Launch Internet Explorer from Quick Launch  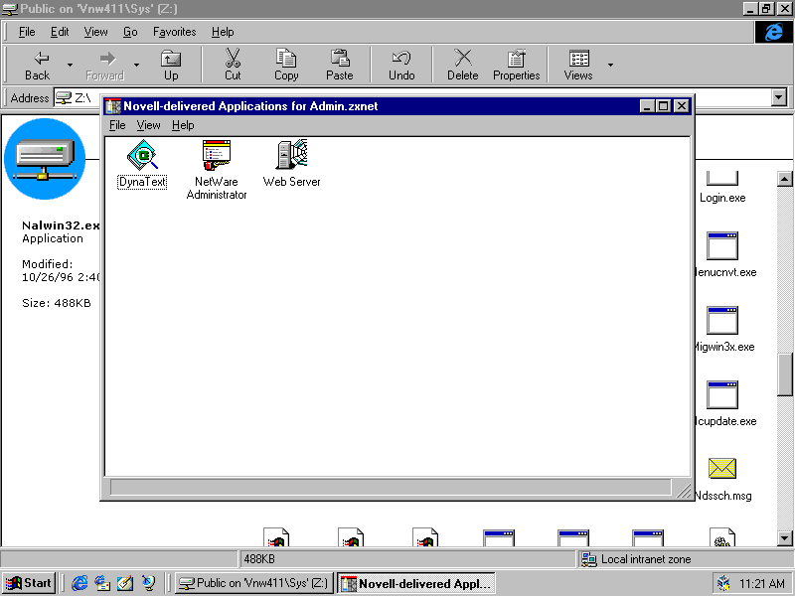tap(79, 583)
